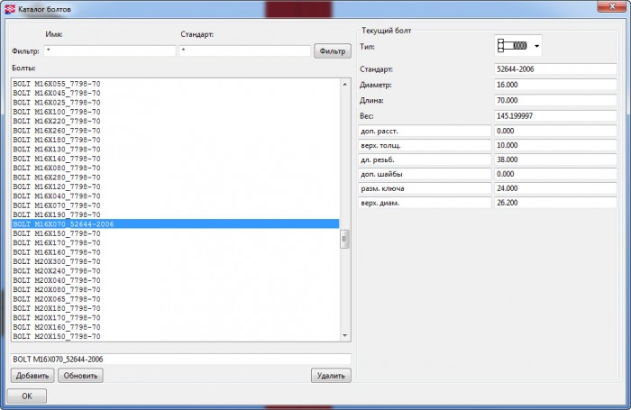Select BOLT M20X040_7798-70 in list
The image size is (631, 410).
pyautogui.click(x=176, y=280)
